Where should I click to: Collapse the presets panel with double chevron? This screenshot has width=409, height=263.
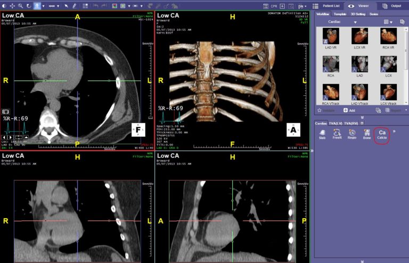click(362, 117)
